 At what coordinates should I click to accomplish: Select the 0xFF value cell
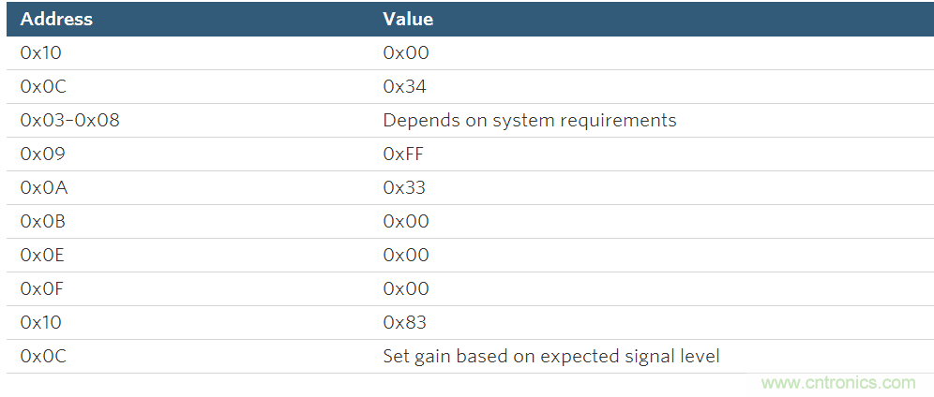click(x=403, y=154)
